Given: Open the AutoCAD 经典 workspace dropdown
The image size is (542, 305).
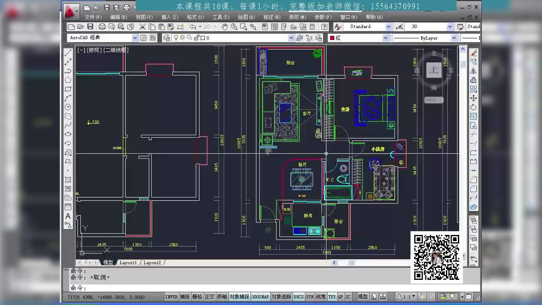Looking at the screenshot, I should click(x=135, y=37).
